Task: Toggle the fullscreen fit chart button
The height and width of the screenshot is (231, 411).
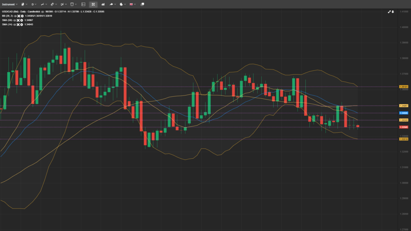Action: coord(93,4)
